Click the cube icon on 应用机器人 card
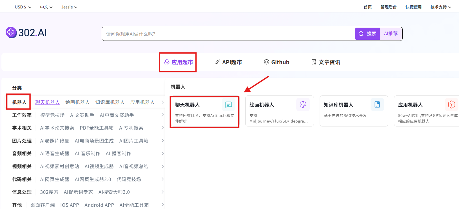This screenshot has width=459, height=209. click(452, 105)
